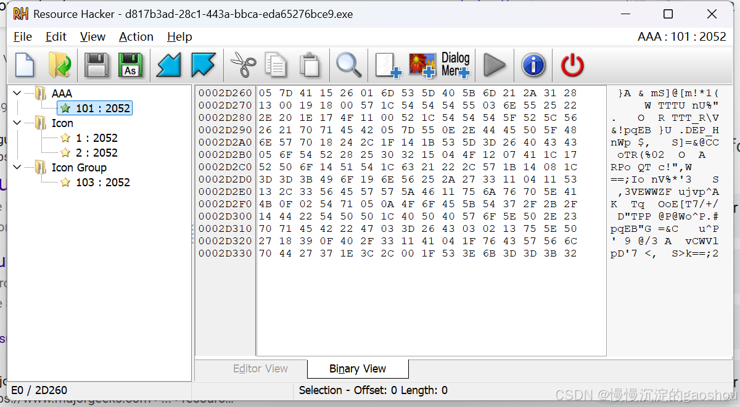This screenshot has height=407, width=740.
Task: Click the scissors Cut icon
Action: [243, 65]
